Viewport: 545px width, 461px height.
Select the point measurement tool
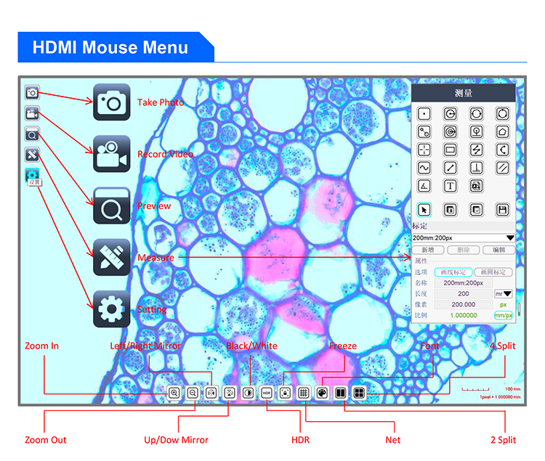pyautogui.click(x=424, y=114)
